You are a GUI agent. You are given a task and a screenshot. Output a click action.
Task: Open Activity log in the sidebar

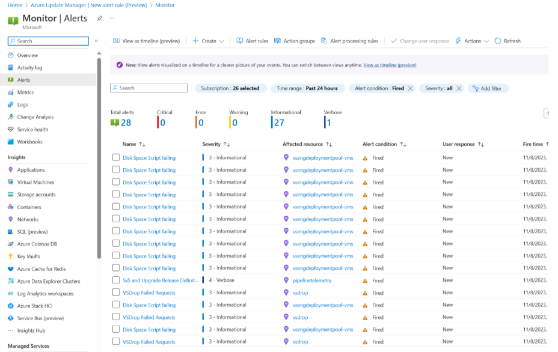30,67
